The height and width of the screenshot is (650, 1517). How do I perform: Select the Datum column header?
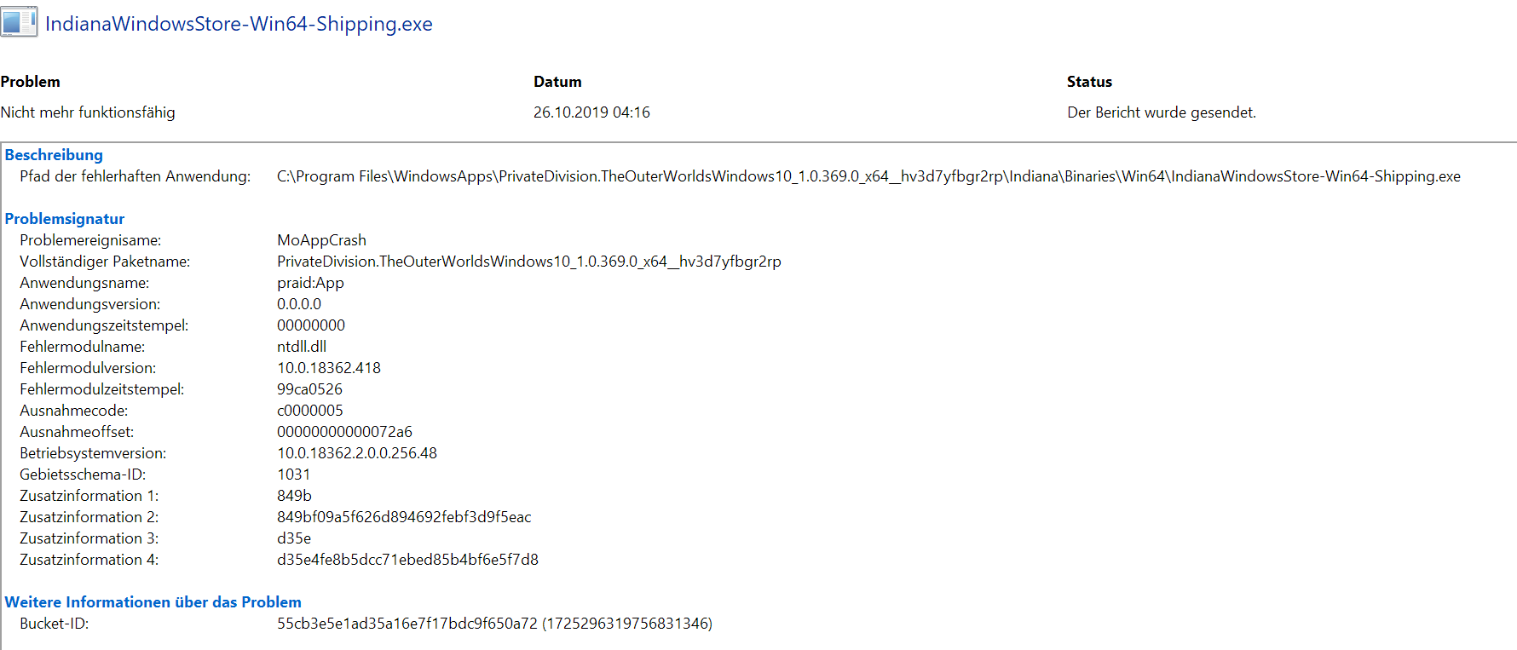tap(557, 82)
